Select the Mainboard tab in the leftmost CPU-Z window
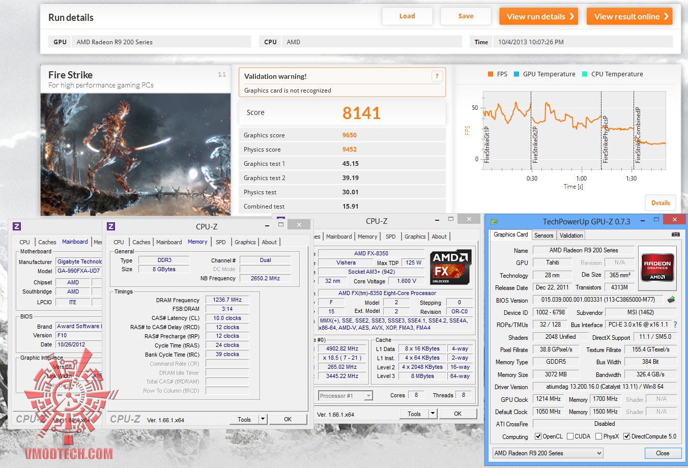This screenshot has width=688, height=468. pyautogui.click(x=75, y=242)
